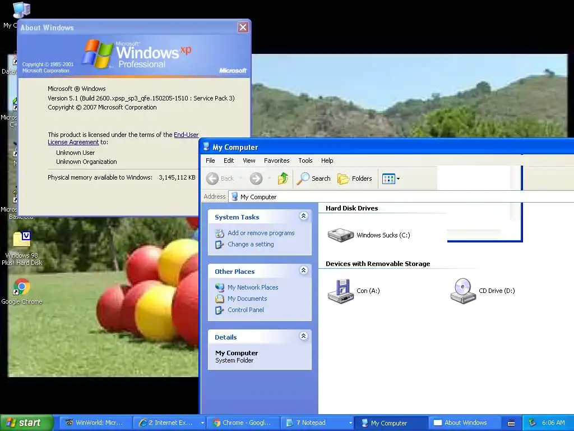The height and width of the screenshot is (431, 574).
Task: Click the system tray network icon
Action: (x=533, y=423)
